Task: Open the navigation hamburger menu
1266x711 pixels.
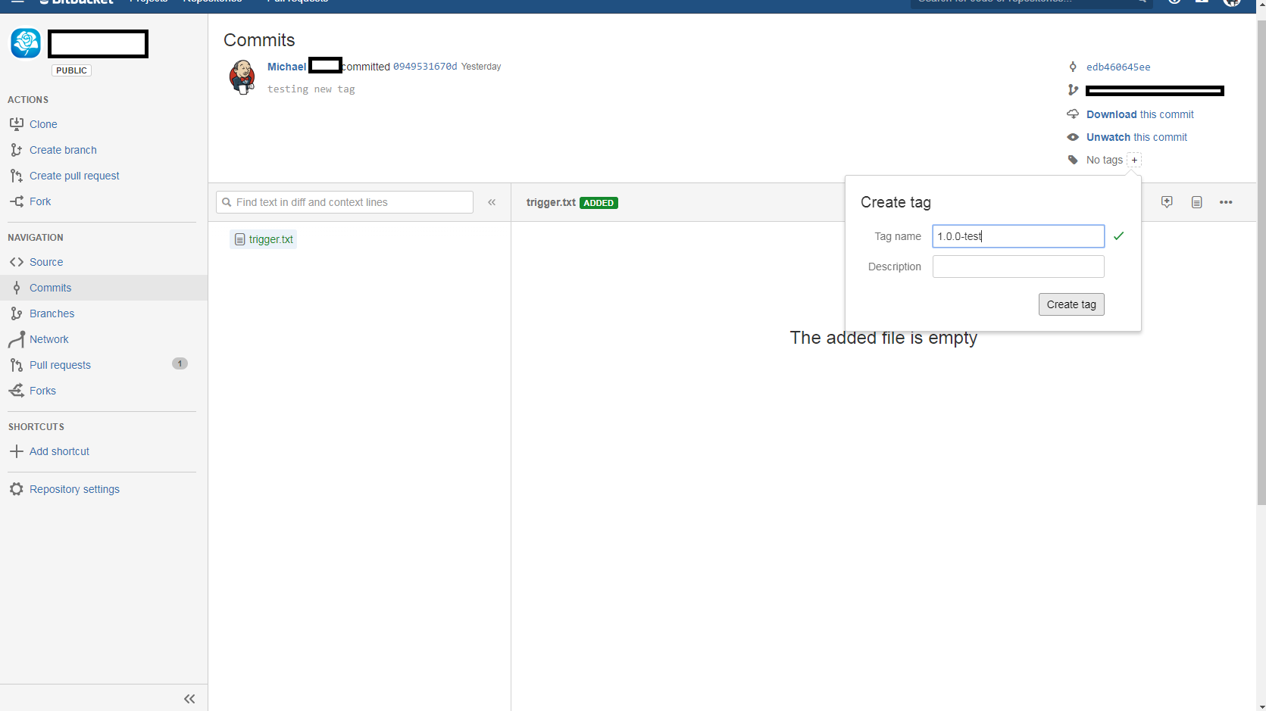Action: (x=17, y=3)
